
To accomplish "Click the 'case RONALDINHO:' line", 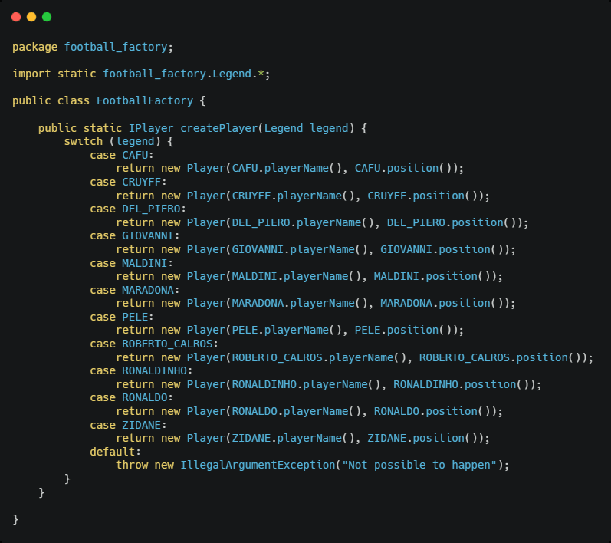I will pos(141,370).
